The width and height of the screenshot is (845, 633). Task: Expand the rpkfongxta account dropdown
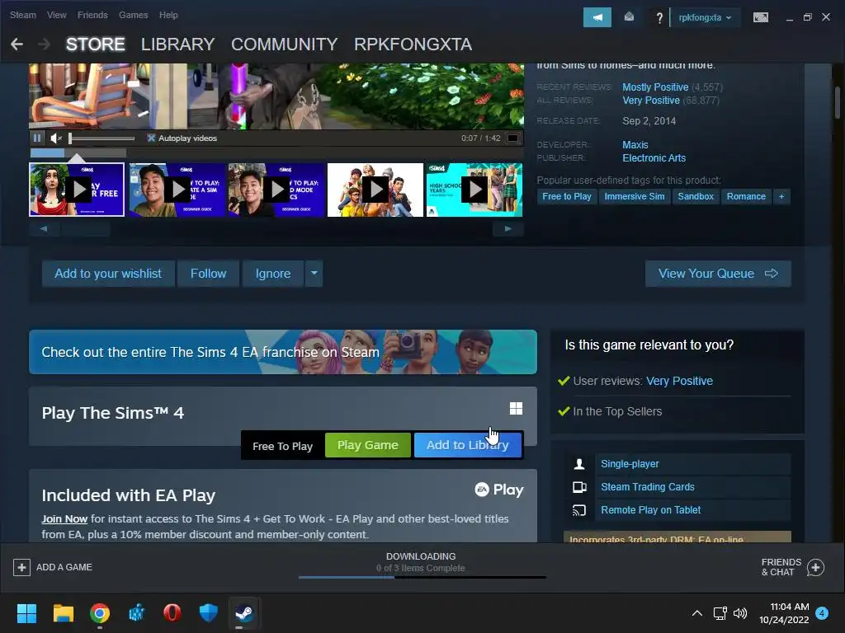point(705,17)
